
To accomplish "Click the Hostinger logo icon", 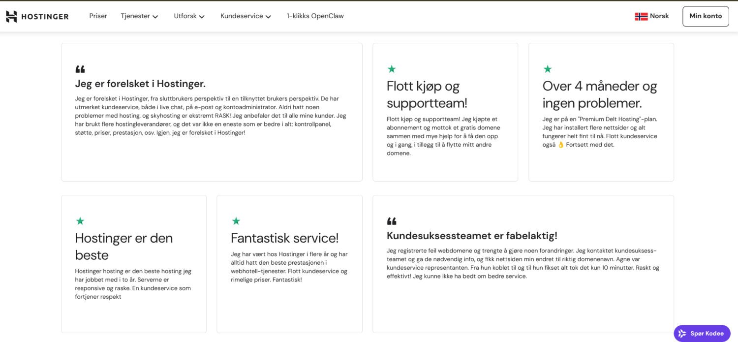I will pos(11,16).
